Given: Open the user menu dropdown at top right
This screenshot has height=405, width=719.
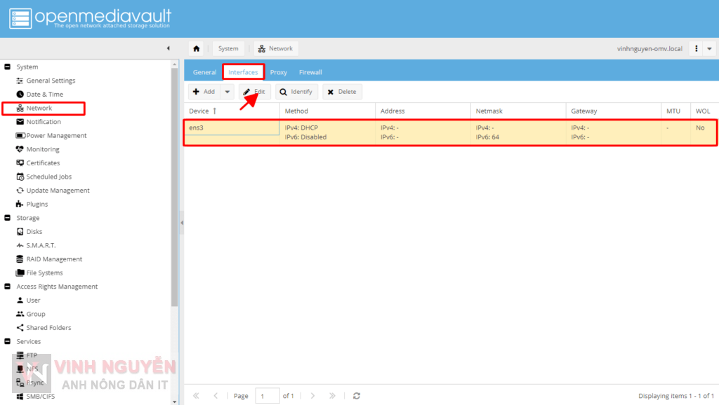Looking at the screenshot, I should 709,48.
